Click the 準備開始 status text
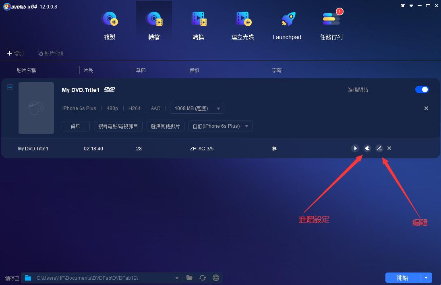Screen dimensions: 441x285 tap(358, 90)
